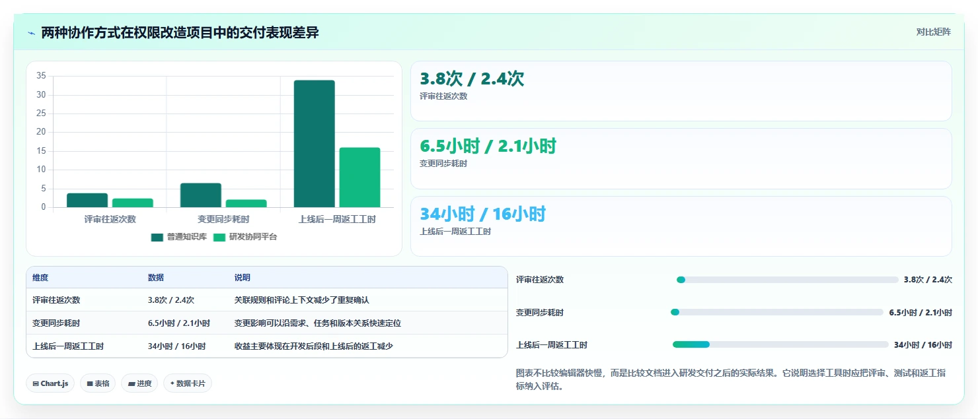This screenshot has height=419, width=978.
Task: Click the lightning icon beside the title
Action: [31, 33]
